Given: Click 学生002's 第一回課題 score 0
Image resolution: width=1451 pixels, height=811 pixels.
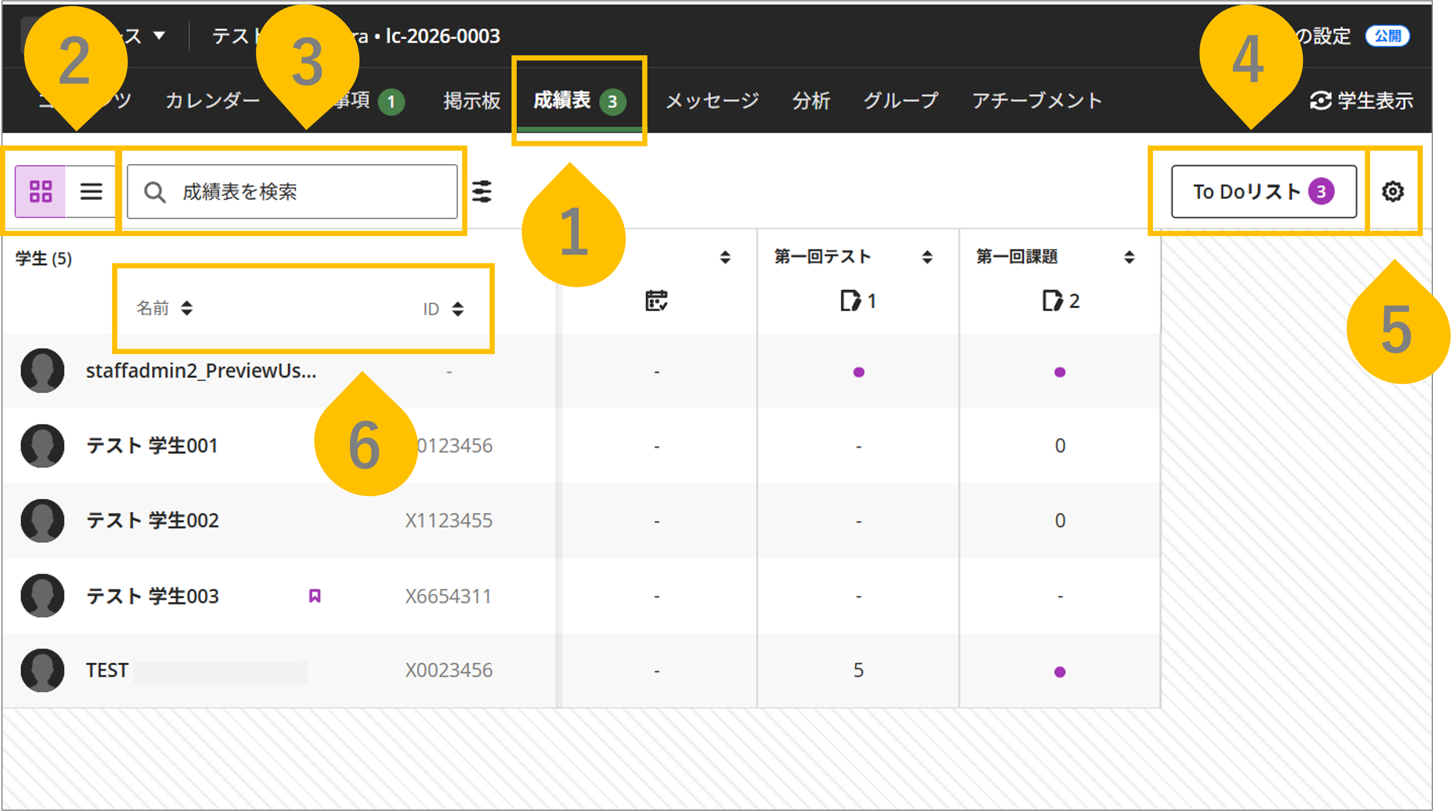Looking at the screenshot, I should pos(1059,520).
